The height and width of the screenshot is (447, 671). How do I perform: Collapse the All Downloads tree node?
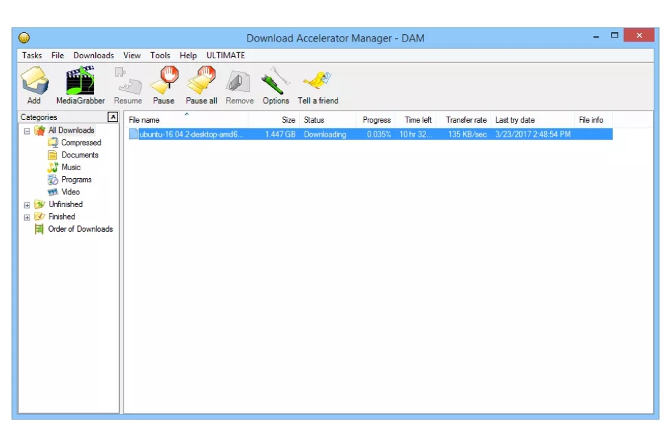click(27, 131)
